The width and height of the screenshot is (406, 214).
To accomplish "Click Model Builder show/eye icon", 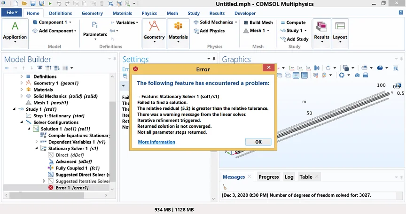I will click(40, 68).
